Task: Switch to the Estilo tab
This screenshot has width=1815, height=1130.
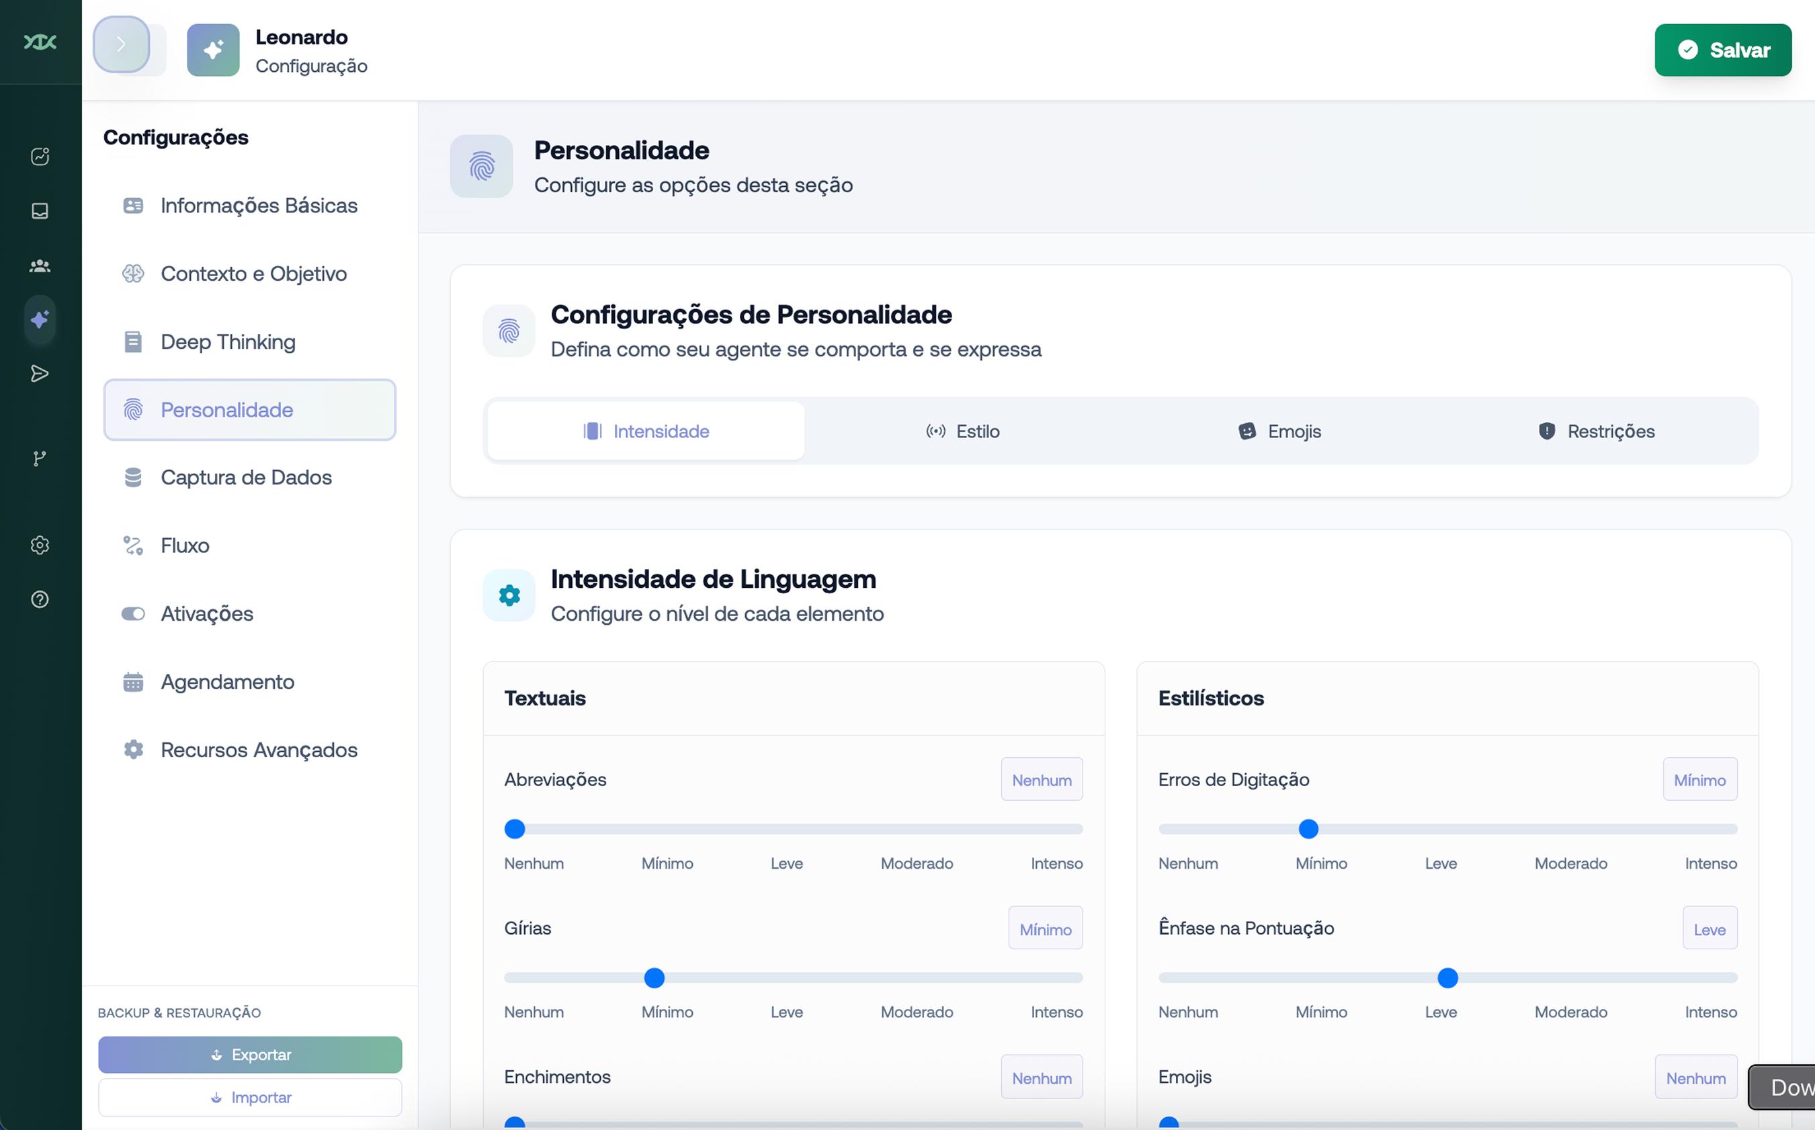Action: click(x=963, y=431)
